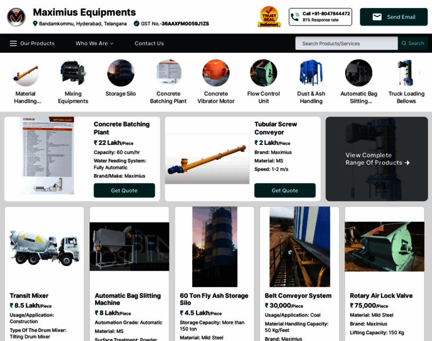Click the Maximius Equipments company name
The width and height of the screenshot is (432, 341).
tap(84, 13)
